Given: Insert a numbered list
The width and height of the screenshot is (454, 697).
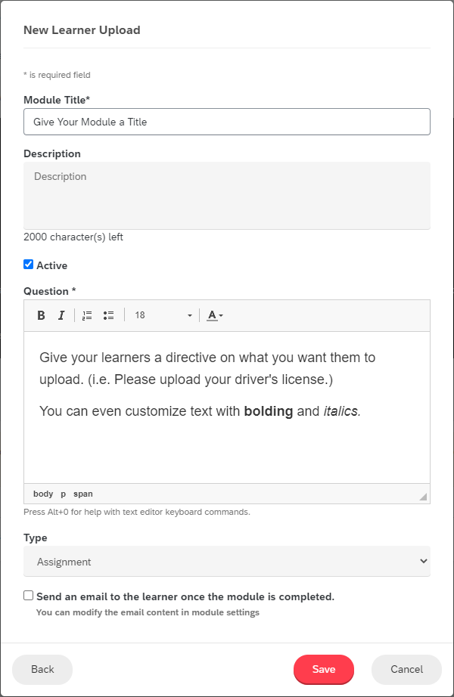Looking at the screenshot, I should [87, 315].
